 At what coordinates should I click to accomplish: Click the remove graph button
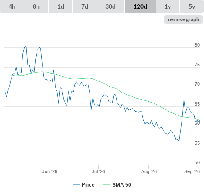click(x=183, y=19)
